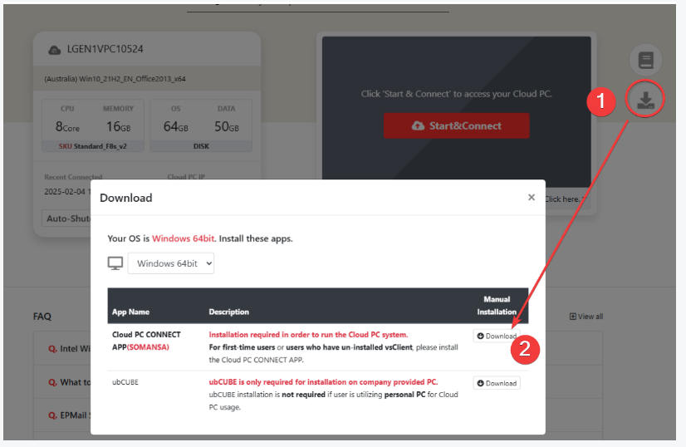Click the monitor icon beside OS dropdown
Screen dimensions: 686x447
pyautogui.click(x=115, y=263)
